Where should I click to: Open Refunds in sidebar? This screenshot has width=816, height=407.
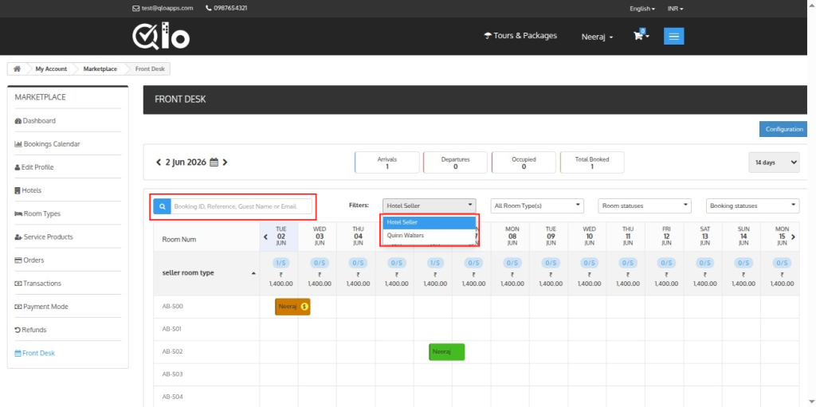click(x=30, y=330)
